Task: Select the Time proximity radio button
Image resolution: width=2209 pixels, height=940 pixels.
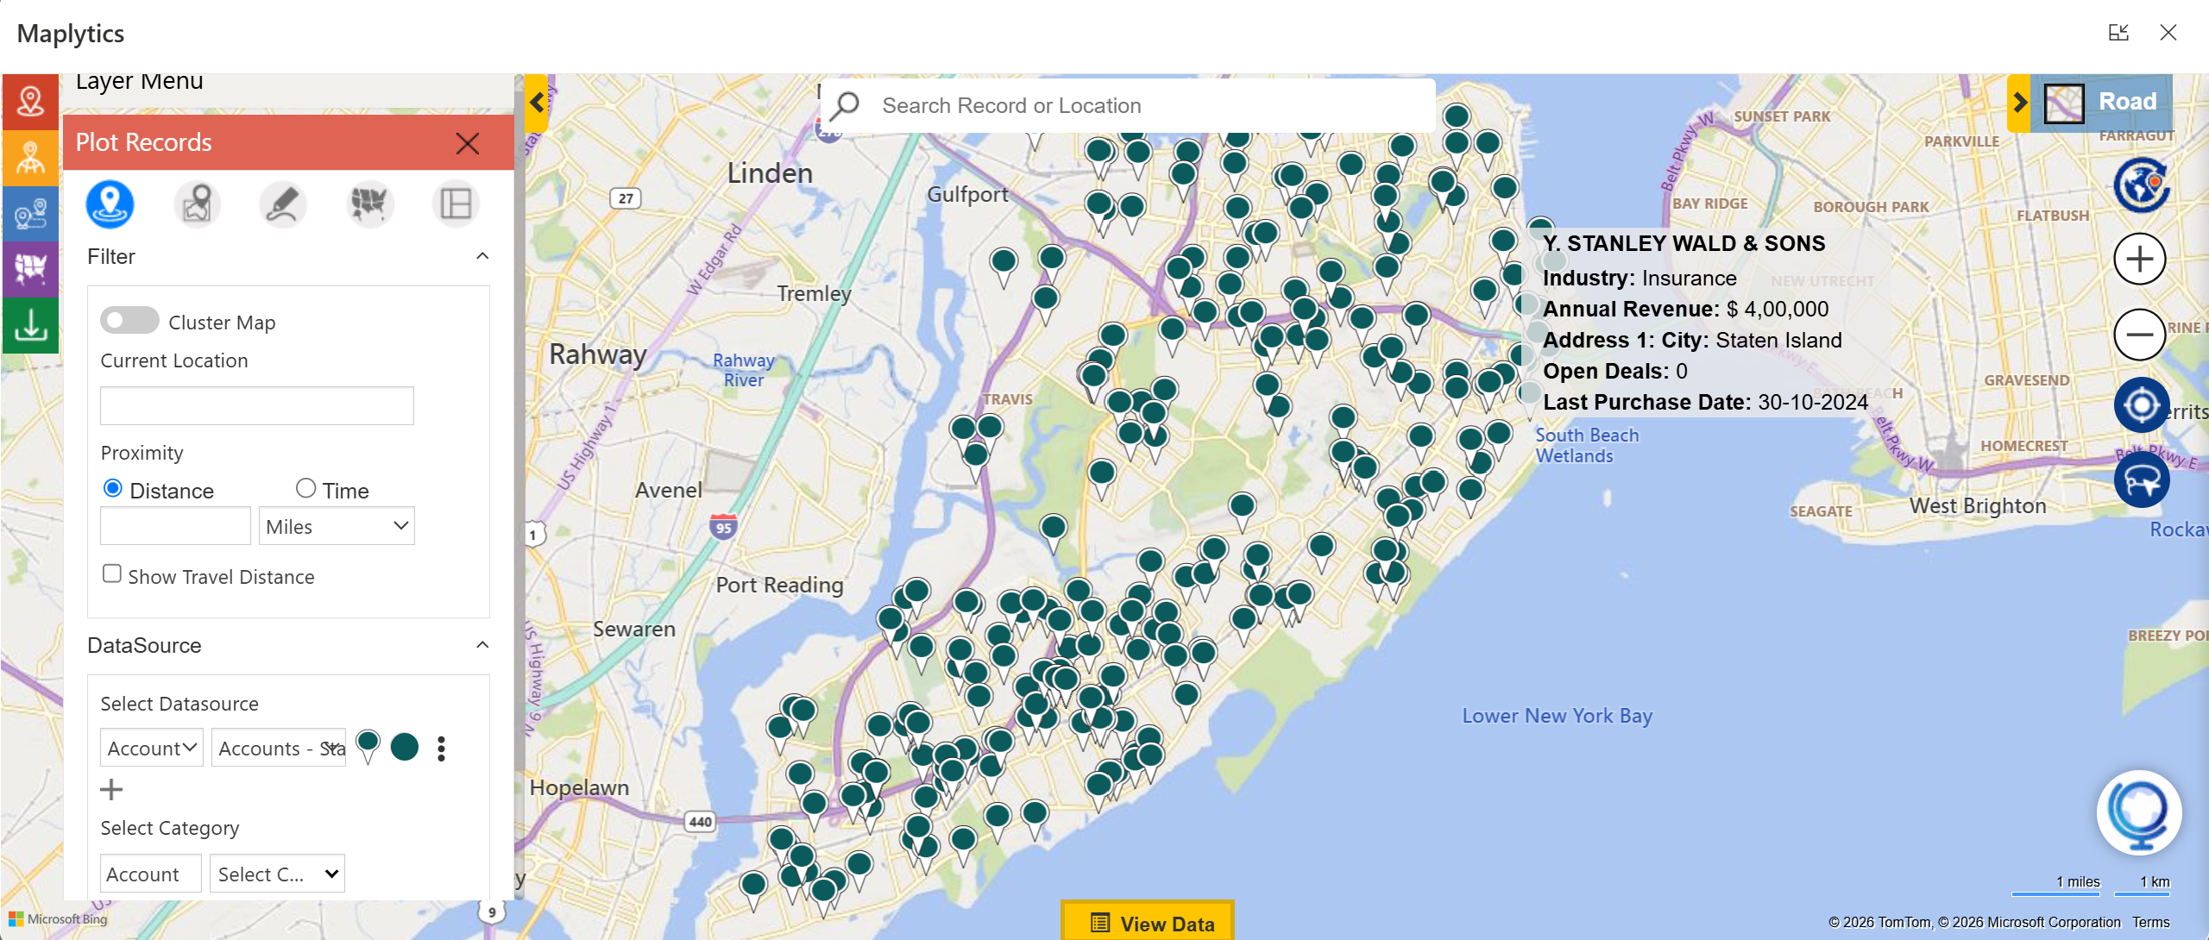Action: [x=305, y=488]
